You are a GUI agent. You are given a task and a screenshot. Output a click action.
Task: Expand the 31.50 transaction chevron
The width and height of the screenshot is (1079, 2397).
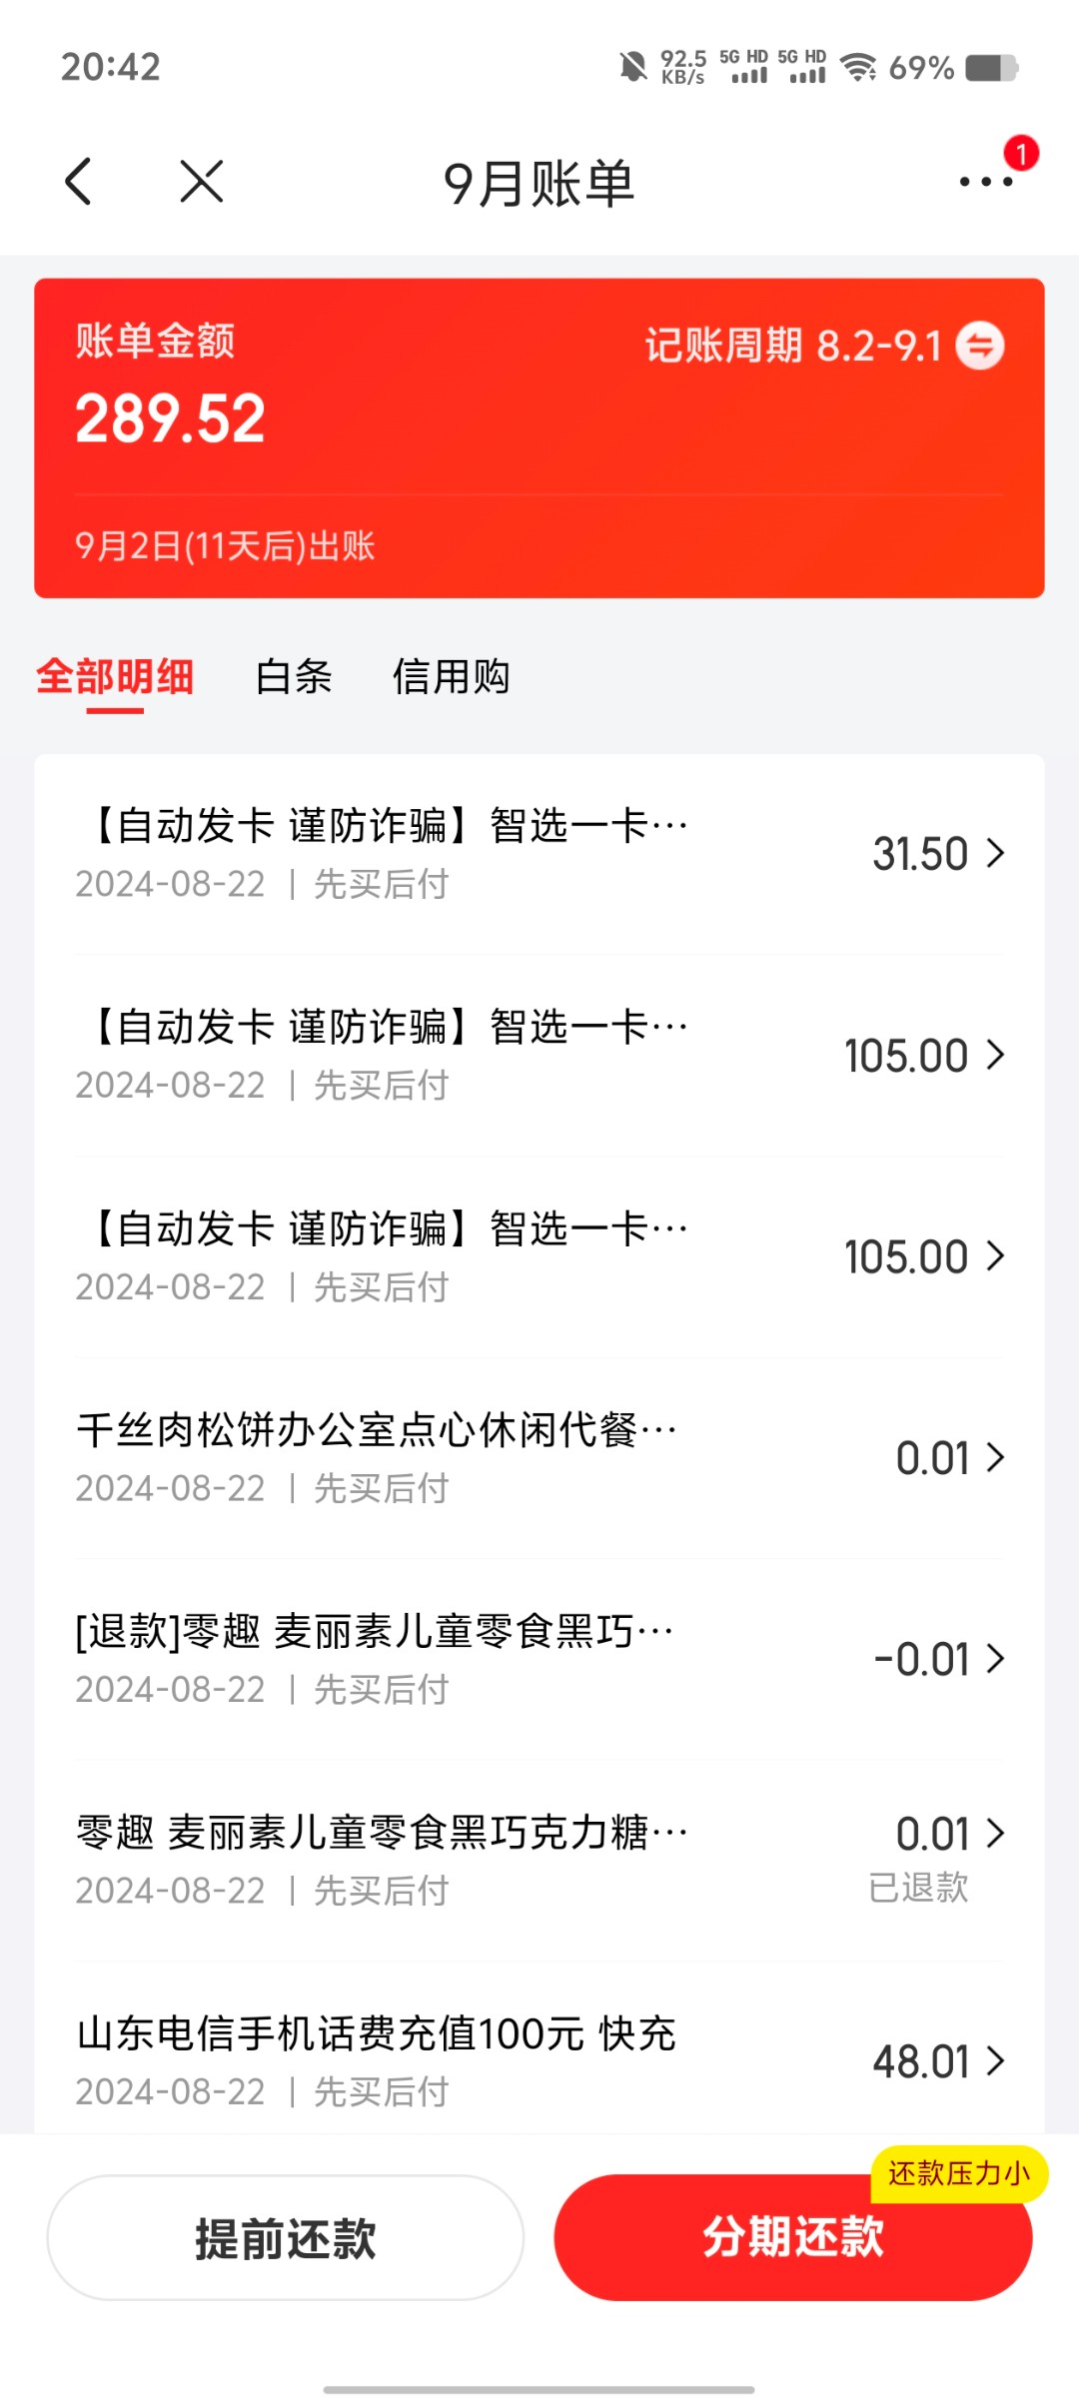[x=995, y=854]
